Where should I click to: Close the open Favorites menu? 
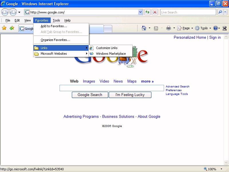42,20
